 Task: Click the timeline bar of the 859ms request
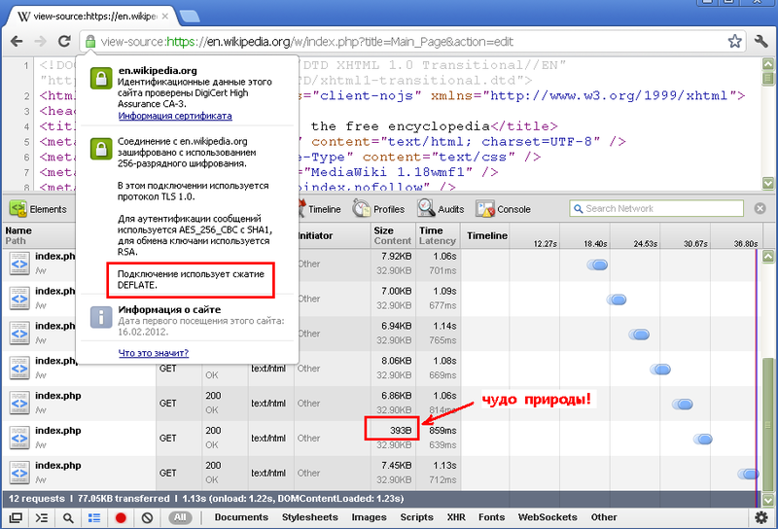click(702, 439)
